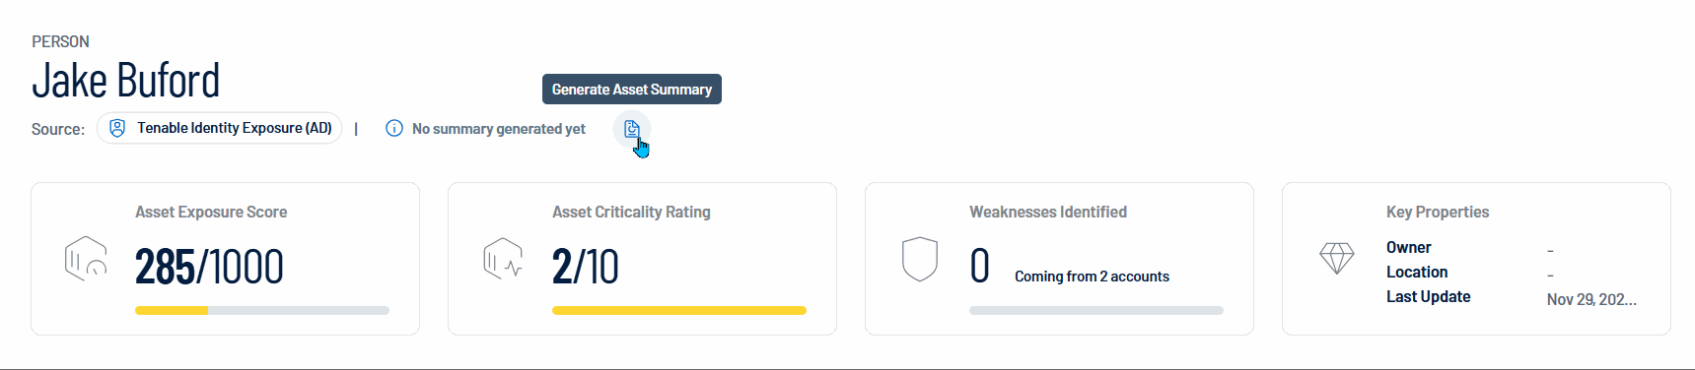This screenshot has width=1695, height=370.
Task: Click the 285/1000 exposure score value
Action: pyautogui.click(x=209, y=267)
